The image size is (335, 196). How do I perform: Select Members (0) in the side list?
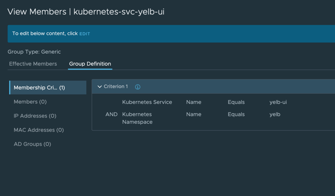pos(30,102)
